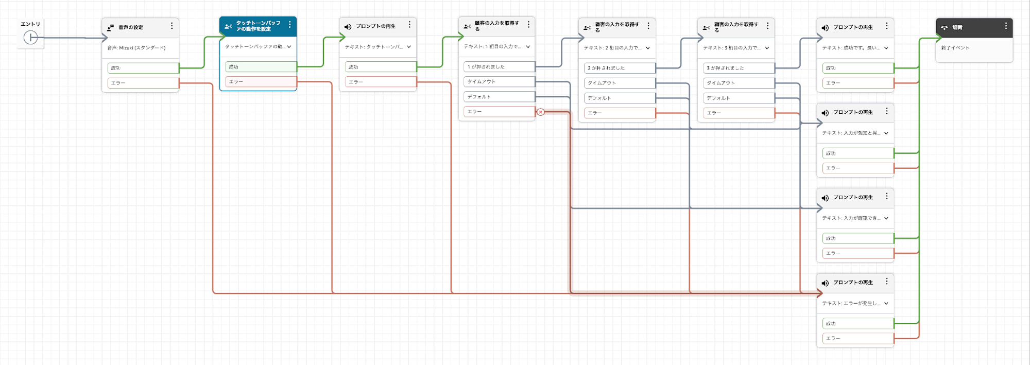This screenshot has height=365, width=1030.
Task: Click the タッチトーンバッファの動作を設定 block title
Action: (x=259, y=26)
